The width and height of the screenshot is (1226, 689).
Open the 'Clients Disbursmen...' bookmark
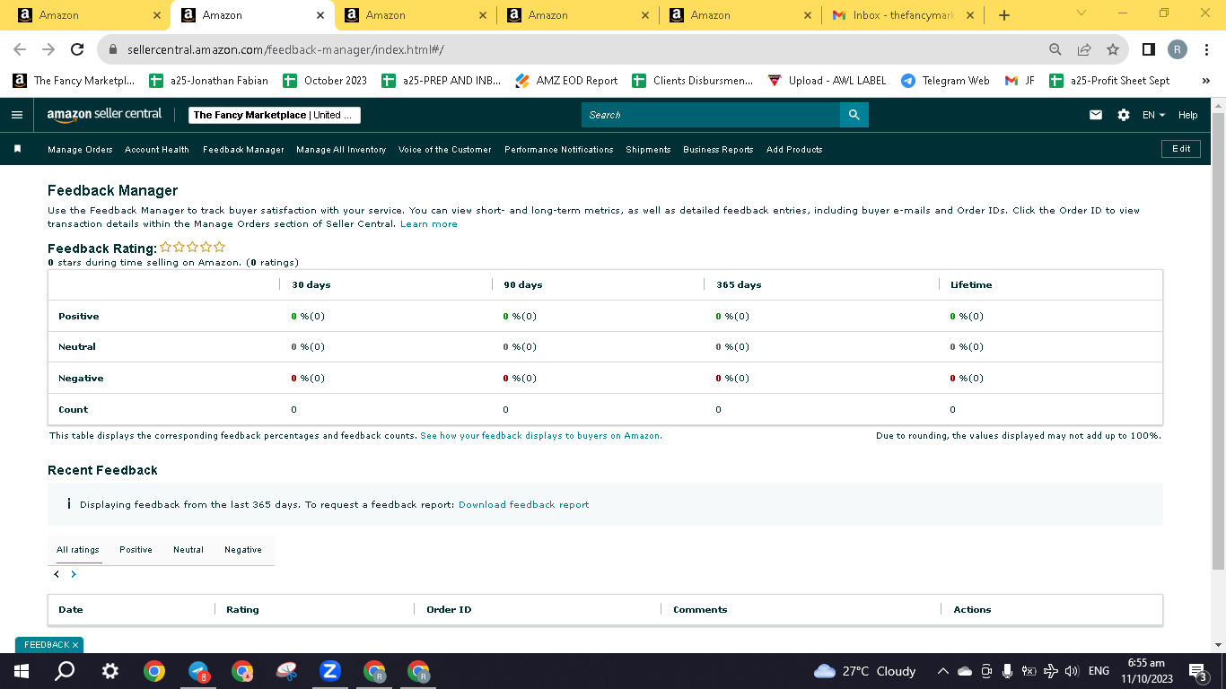coord(693,81)
